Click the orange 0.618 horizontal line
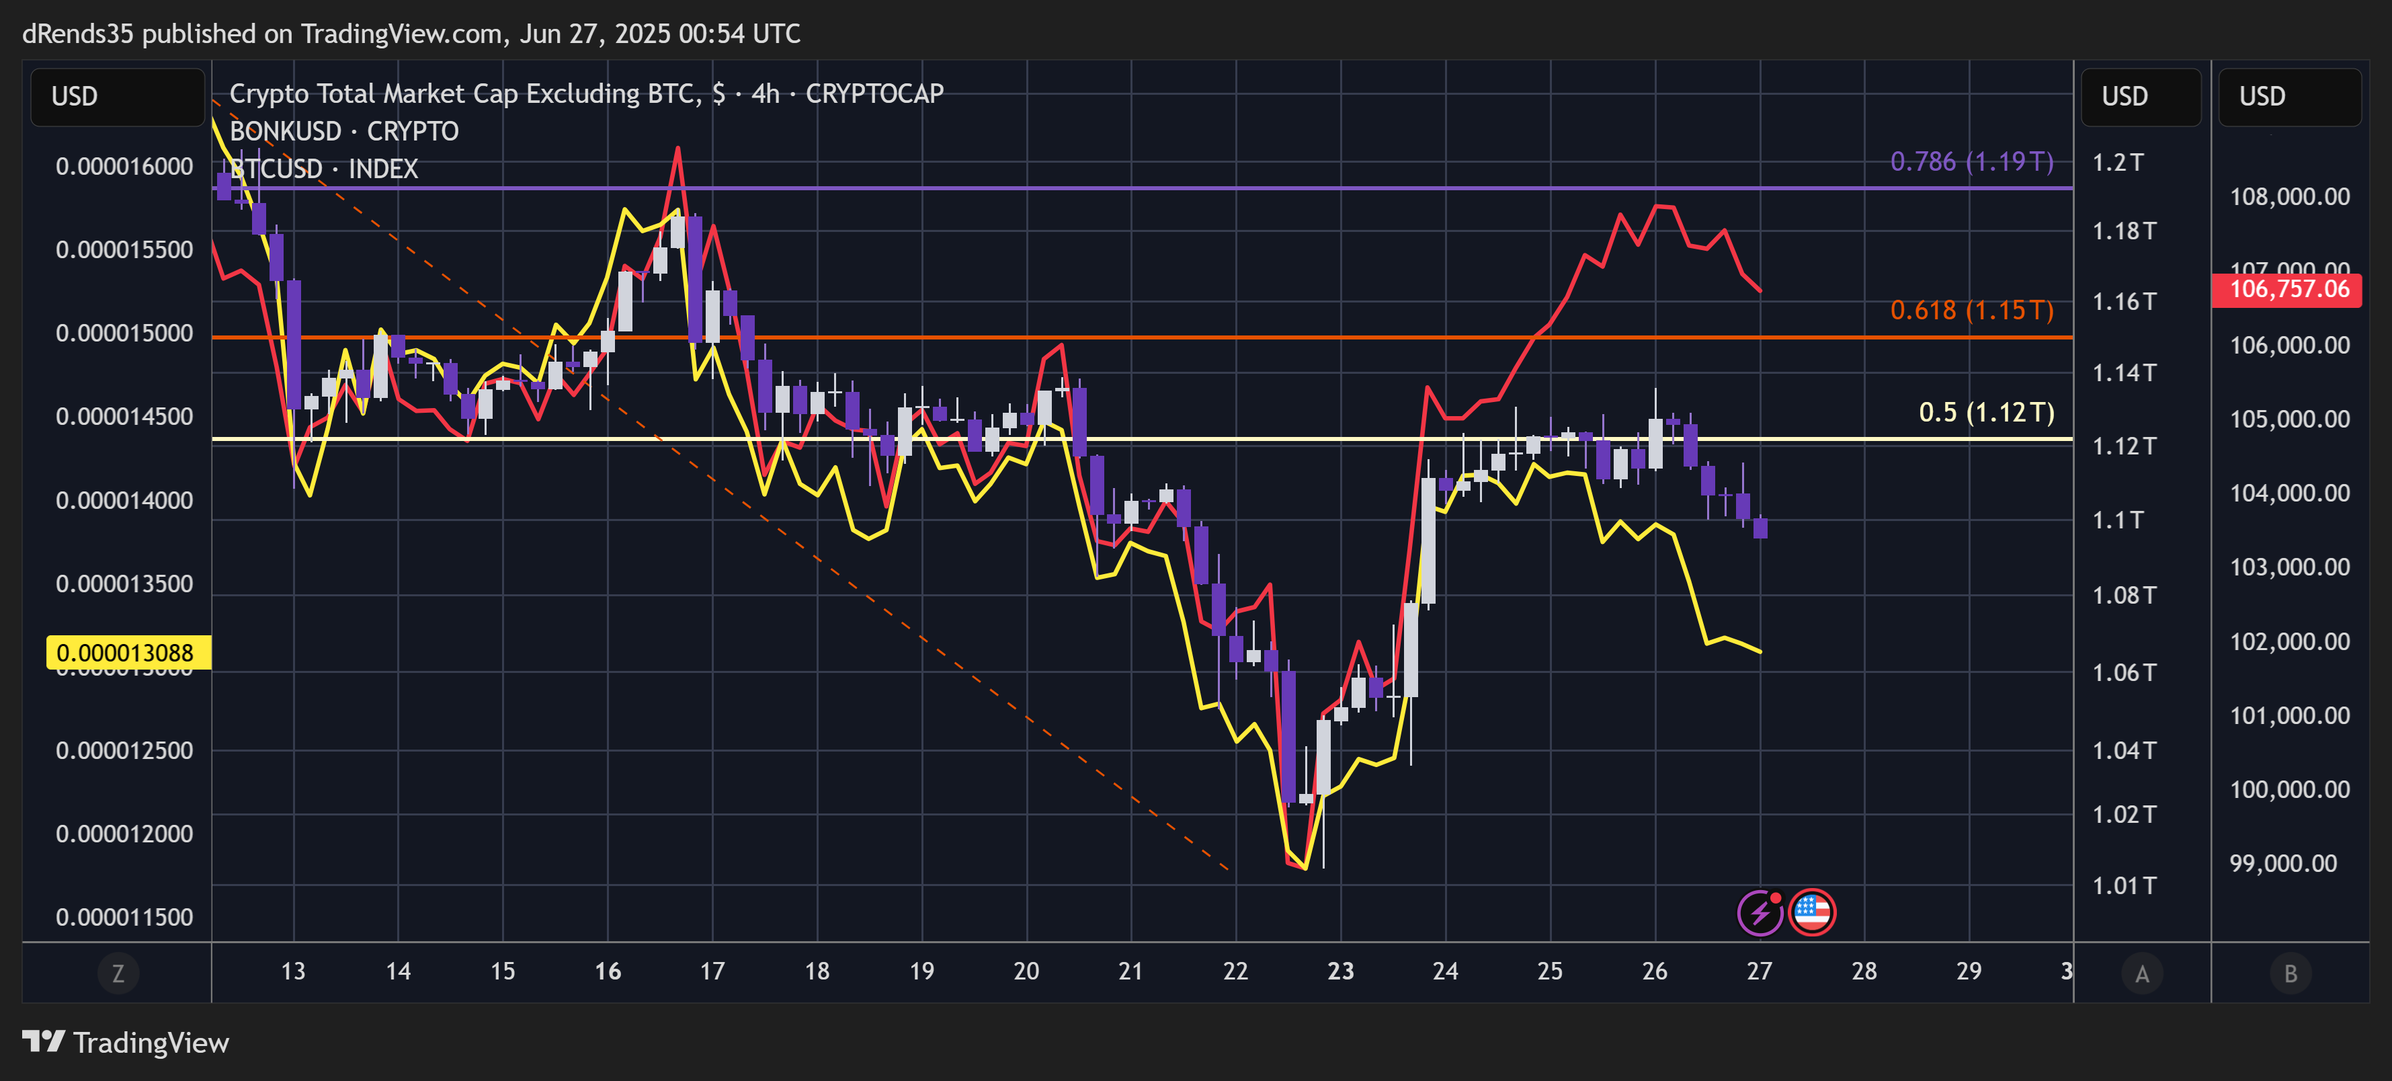The image size is (2392, 1081). coord(1142,337)
